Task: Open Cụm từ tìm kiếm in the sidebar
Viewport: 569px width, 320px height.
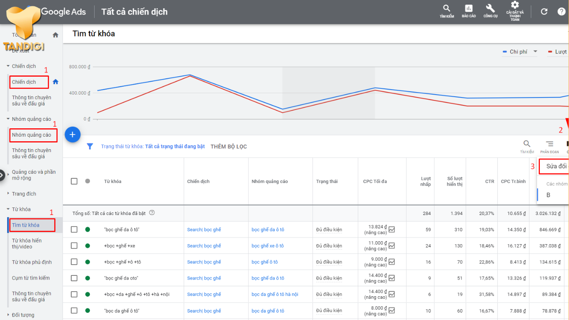Action: pyautogui.click(x=31, y=278)
